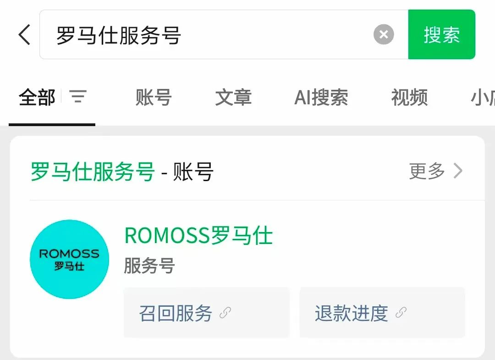The width and height of the screenshot is (495, 360).
Task: Tap the link icon beside 召回服务
Action: point(225,313)
